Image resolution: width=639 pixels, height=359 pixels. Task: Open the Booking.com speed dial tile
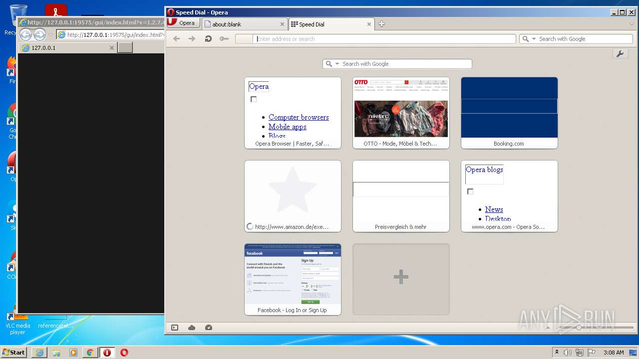(509, 113)
